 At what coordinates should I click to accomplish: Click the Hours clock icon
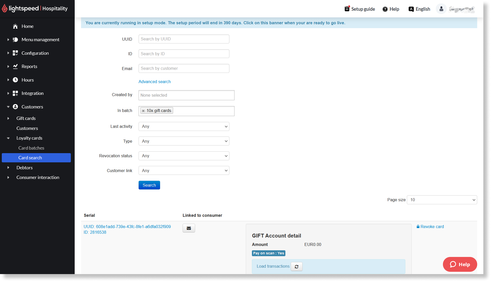[15, 80]
